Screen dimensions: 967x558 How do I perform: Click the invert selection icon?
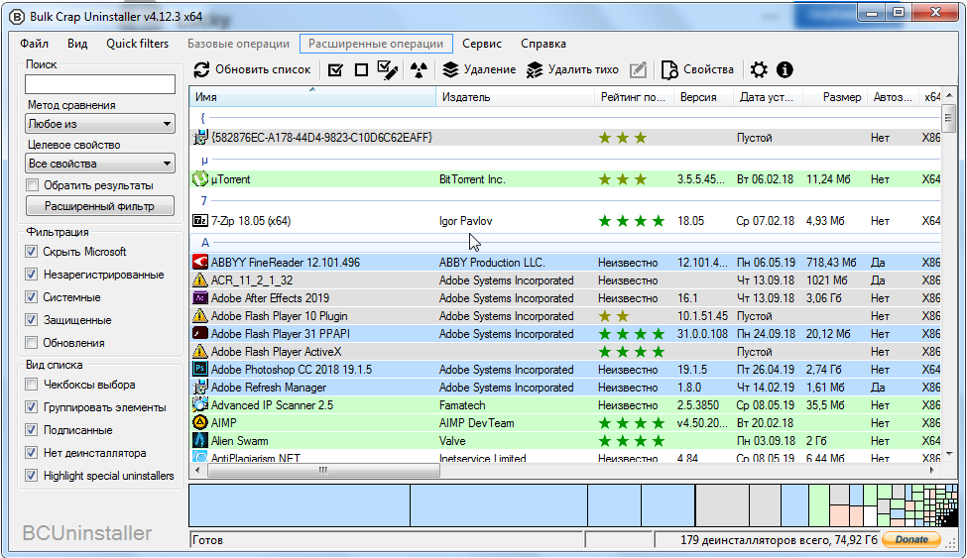(387, 69)
